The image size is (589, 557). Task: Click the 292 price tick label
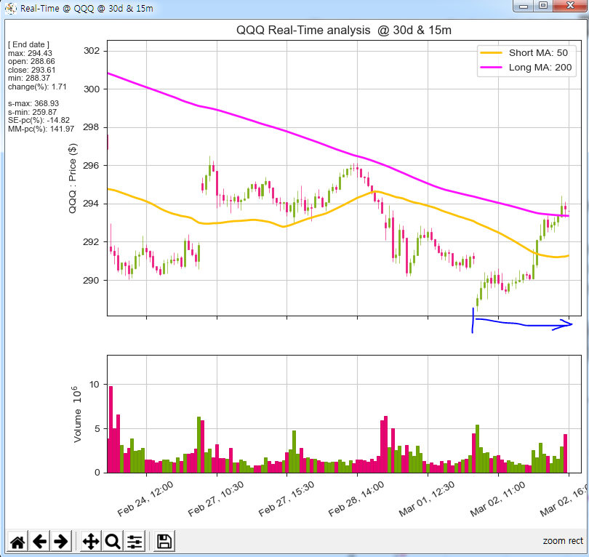pyautogui.click(x=92, y=242)
